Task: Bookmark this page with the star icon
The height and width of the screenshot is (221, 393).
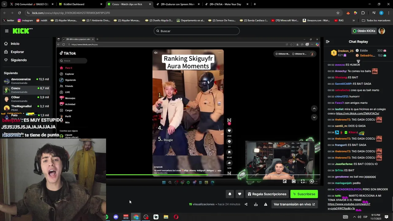Action: (338, 13)
